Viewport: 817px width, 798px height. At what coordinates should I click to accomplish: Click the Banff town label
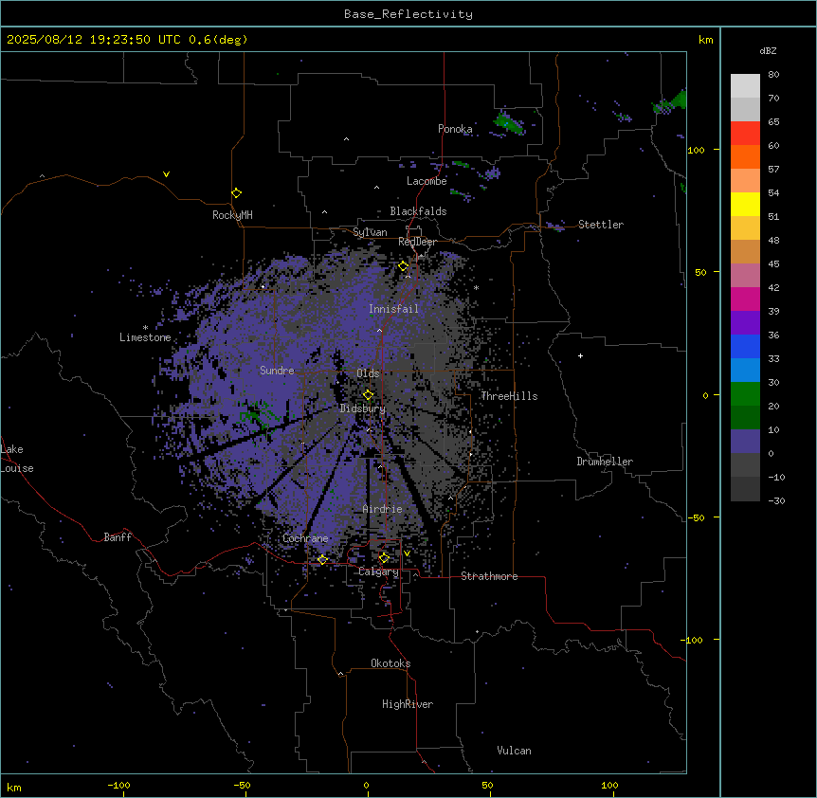point(118,537)
